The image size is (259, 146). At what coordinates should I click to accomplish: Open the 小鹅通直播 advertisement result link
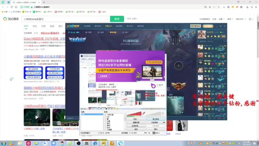[x=44, y=56]
